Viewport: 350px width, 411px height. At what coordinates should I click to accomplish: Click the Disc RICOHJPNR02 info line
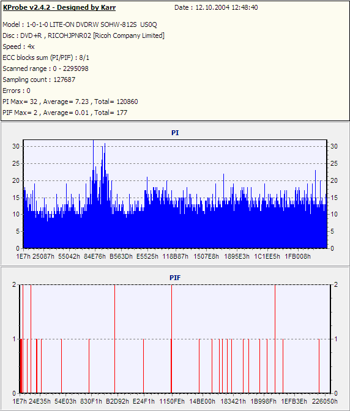point(83,35)
